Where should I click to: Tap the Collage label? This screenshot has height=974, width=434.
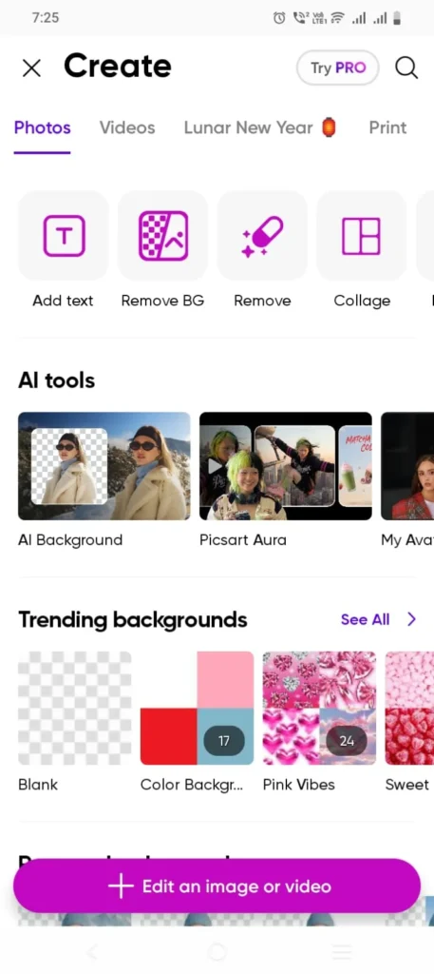(x=362, y=301)
